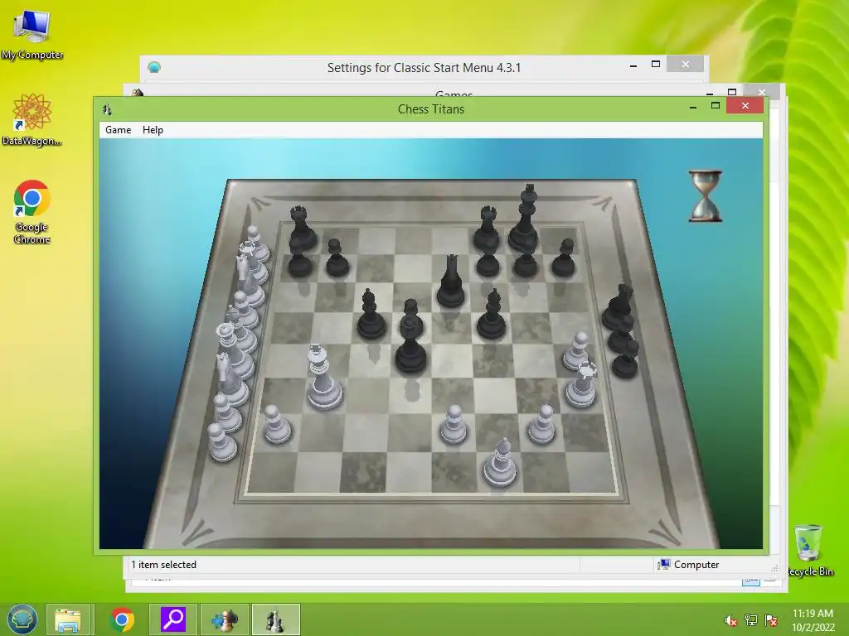Select the middle white pawn near the bottom

[x=454, y=425]
